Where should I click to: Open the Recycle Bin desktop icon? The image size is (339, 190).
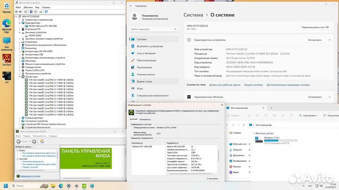[7, 8]
